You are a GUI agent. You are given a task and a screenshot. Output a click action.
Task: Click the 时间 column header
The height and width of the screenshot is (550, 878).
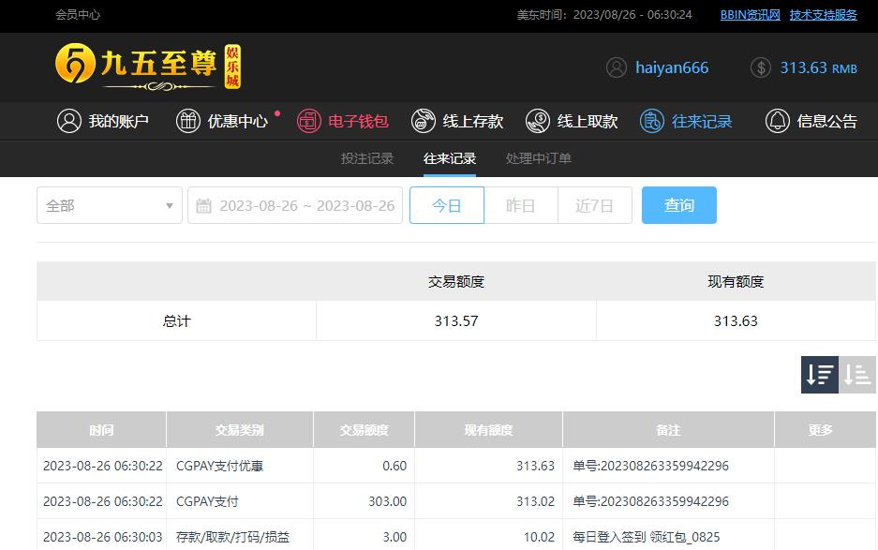point(101,429)
